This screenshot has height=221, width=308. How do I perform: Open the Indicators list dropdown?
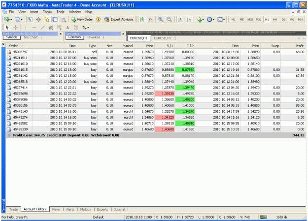coord(200,19)
